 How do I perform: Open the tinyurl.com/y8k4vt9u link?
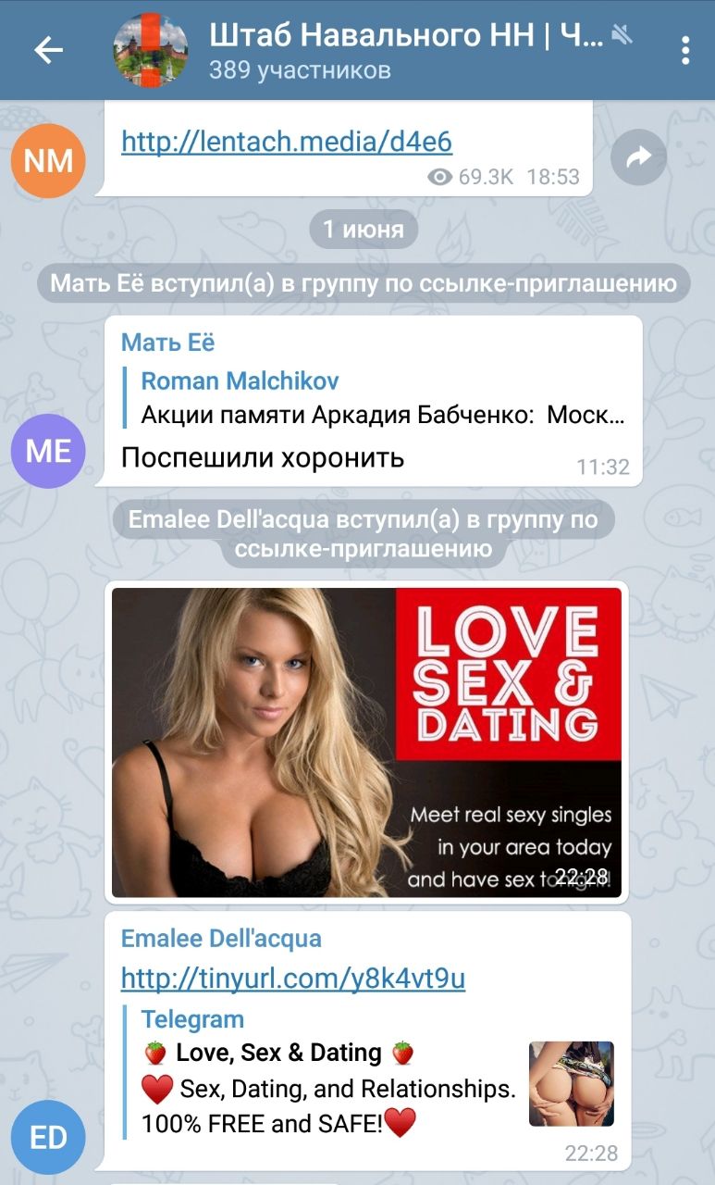click(x=293, y=978)
